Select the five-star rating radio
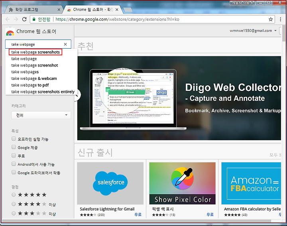 pyautogui.click(x=14, y=195)
